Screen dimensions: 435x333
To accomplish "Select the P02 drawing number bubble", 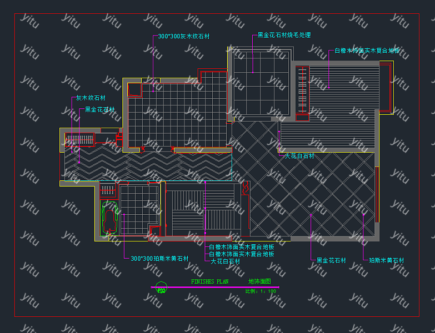I will pos(161,287).
